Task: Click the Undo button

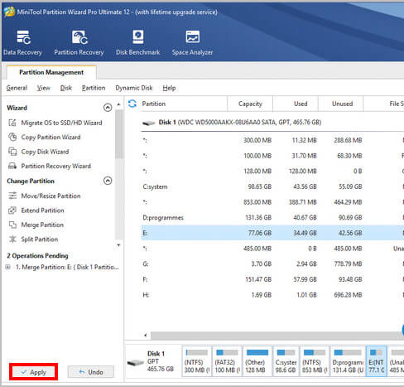Action: (x=91, y=372)
